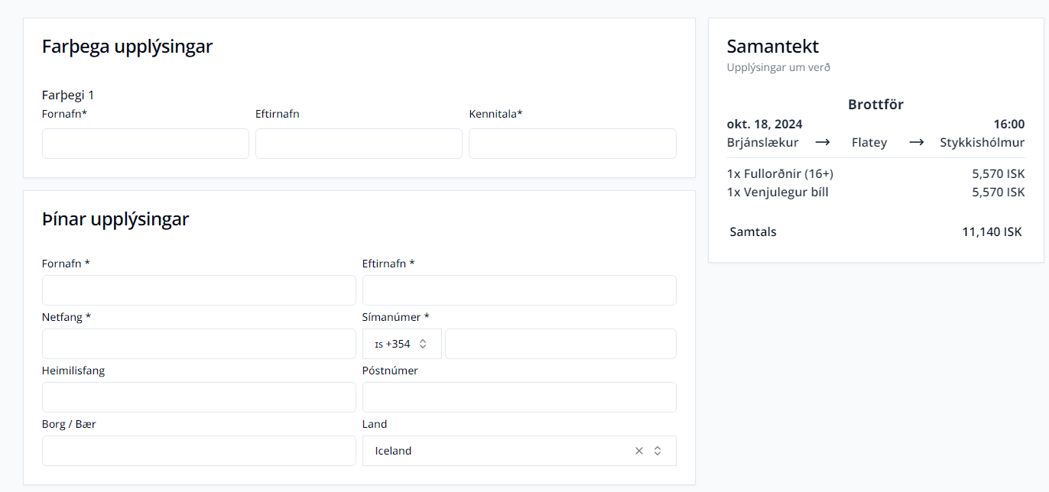
Task: Click the arrow between Flatey and Stykkishólmur
Action: click(916, 142)
